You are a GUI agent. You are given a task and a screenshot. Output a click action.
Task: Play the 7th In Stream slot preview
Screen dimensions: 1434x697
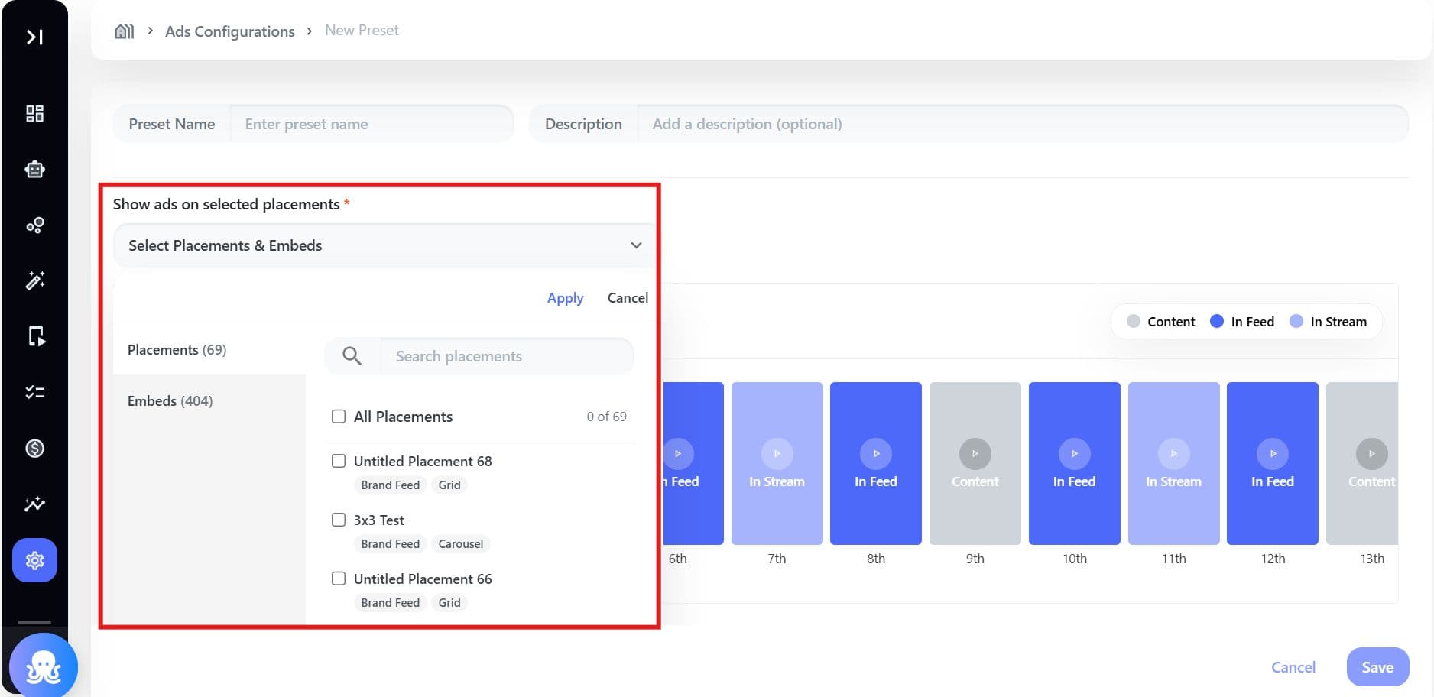pyautogui.click(x=777, y=453)
